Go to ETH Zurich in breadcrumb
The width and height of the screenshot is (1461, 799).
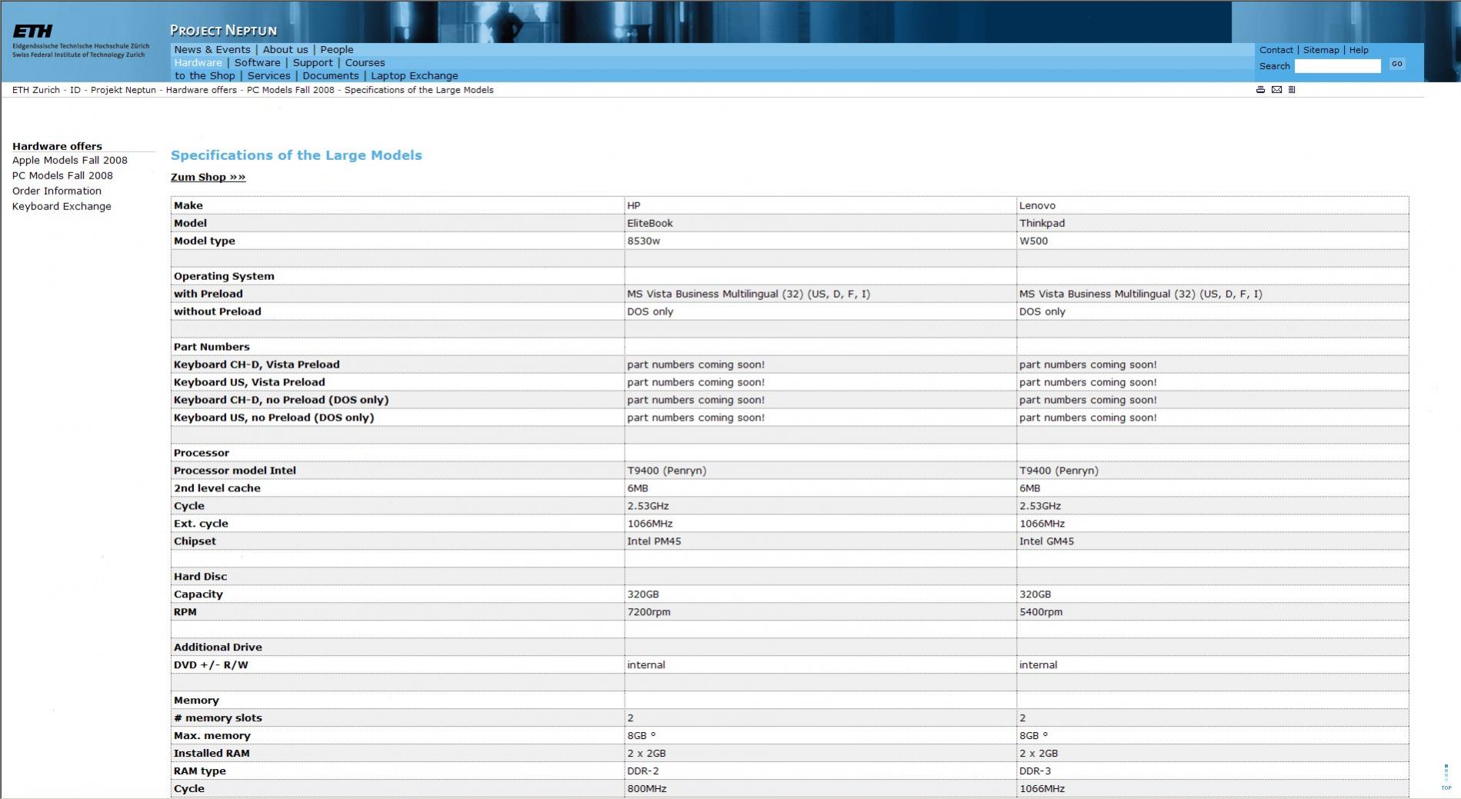tap(36, 90)
